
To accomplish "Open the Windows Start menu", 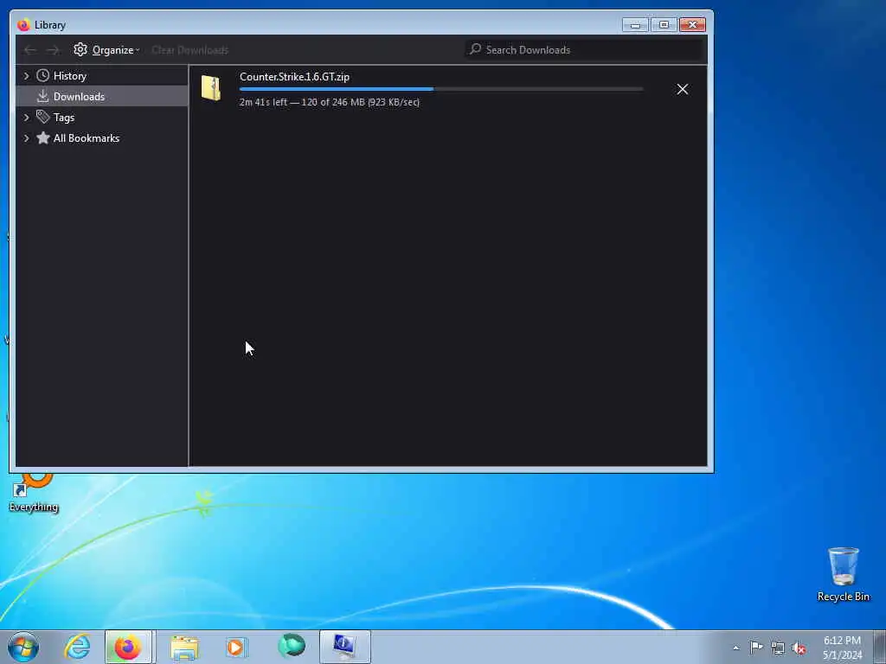I will [23, 647].
